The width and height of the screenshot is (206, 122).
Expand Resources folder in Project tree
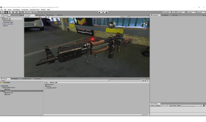[4, 93]
